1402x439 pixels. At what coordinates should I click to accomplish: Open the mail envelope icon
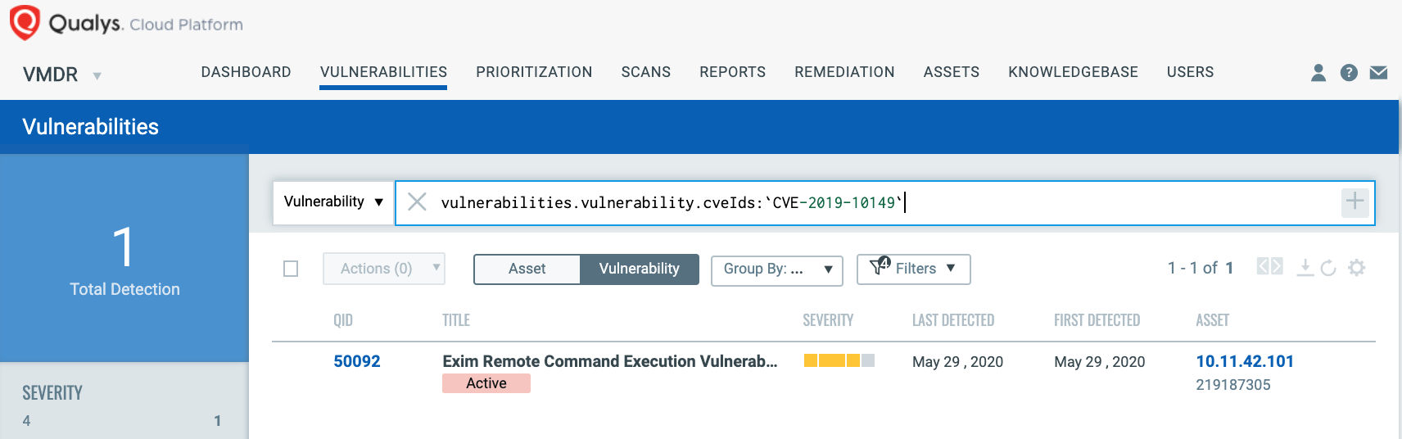[x=1379, y=73]
